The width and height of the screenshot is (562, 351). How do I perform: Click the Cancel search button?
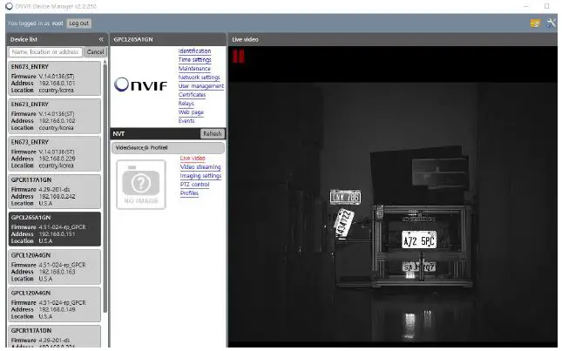point(95,52)
